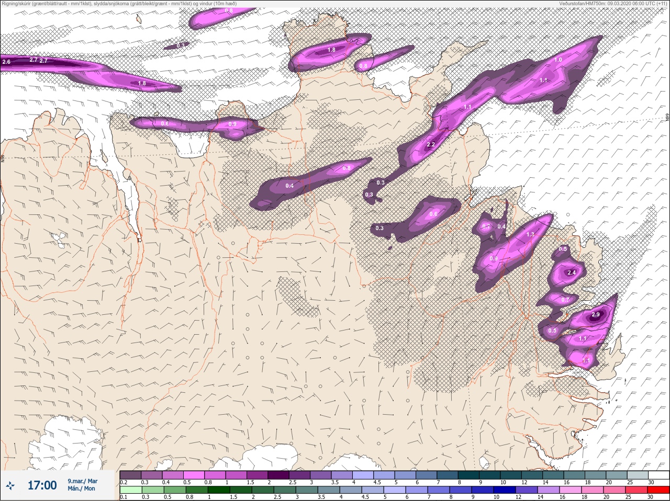
Task: Click the 2.6 value at the map's left edge
Action: pos(6,62)
